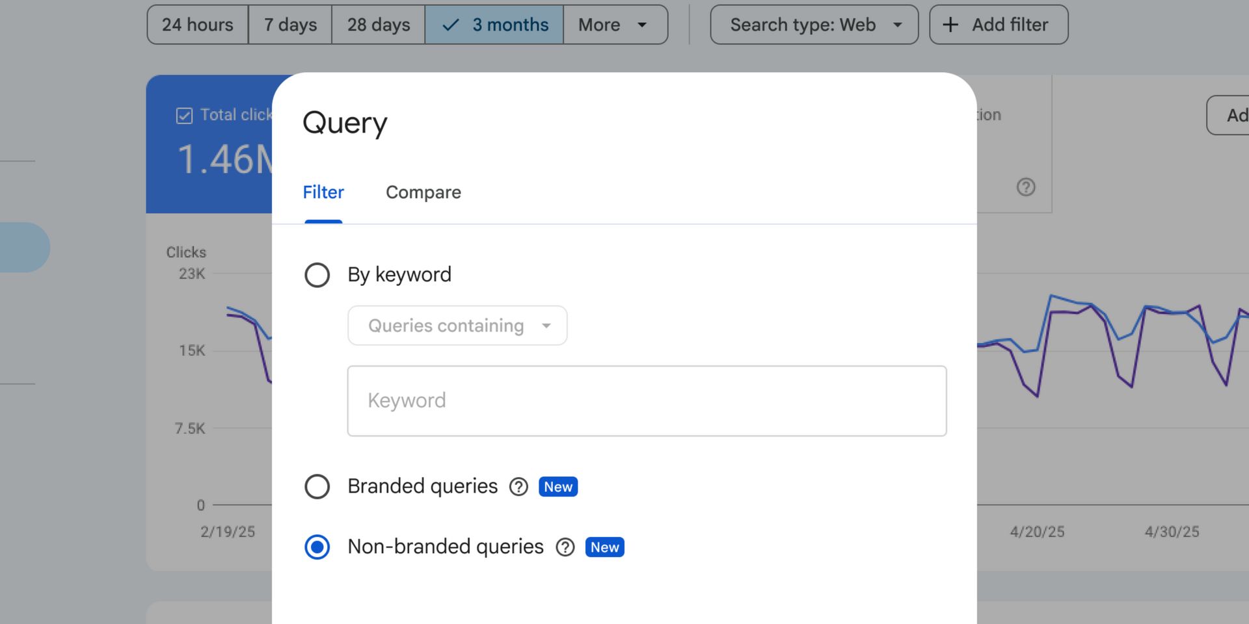Screen dimensions: 1249x624
Task: Click the New badge beside Non-branded queries
Action: (x=604, y=547)
